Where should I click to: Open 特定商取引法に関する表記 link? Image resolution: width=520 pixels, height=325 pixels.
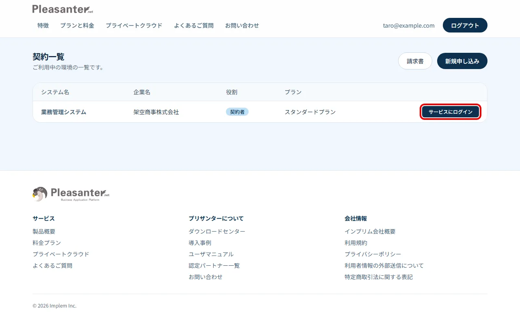[379, 277]
